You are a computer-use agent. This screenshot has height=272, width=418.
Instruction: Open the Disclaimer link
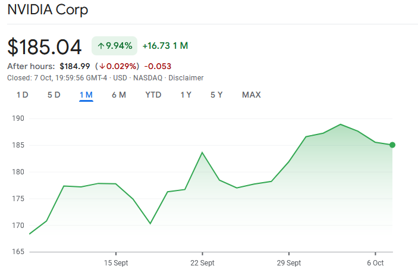186,78
